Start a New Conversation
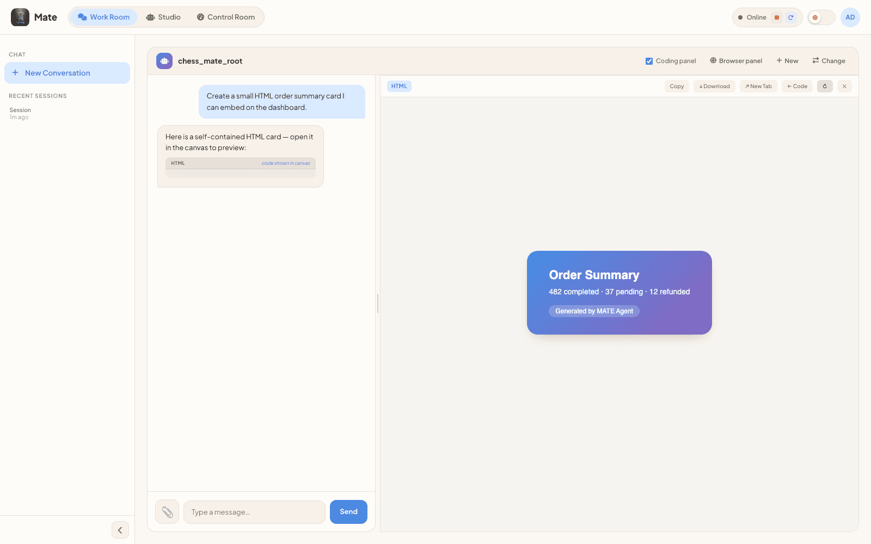This screenshot has width=871, height=544. click(x=67, y=73)
